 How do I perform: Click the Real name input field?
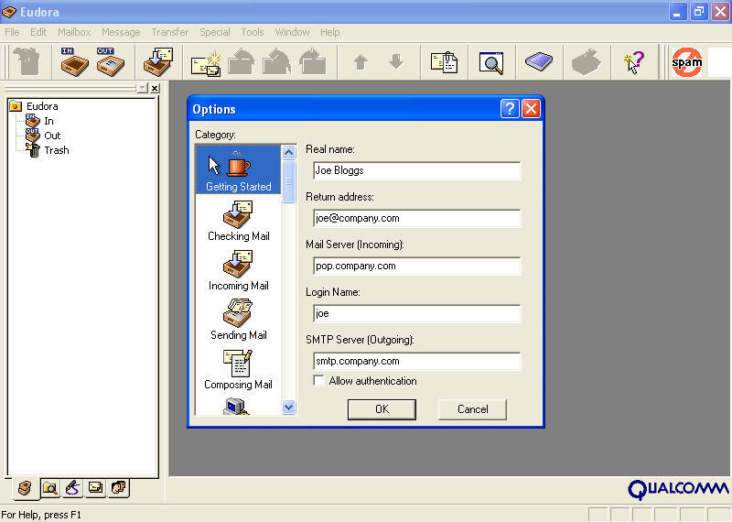point(417,170)
